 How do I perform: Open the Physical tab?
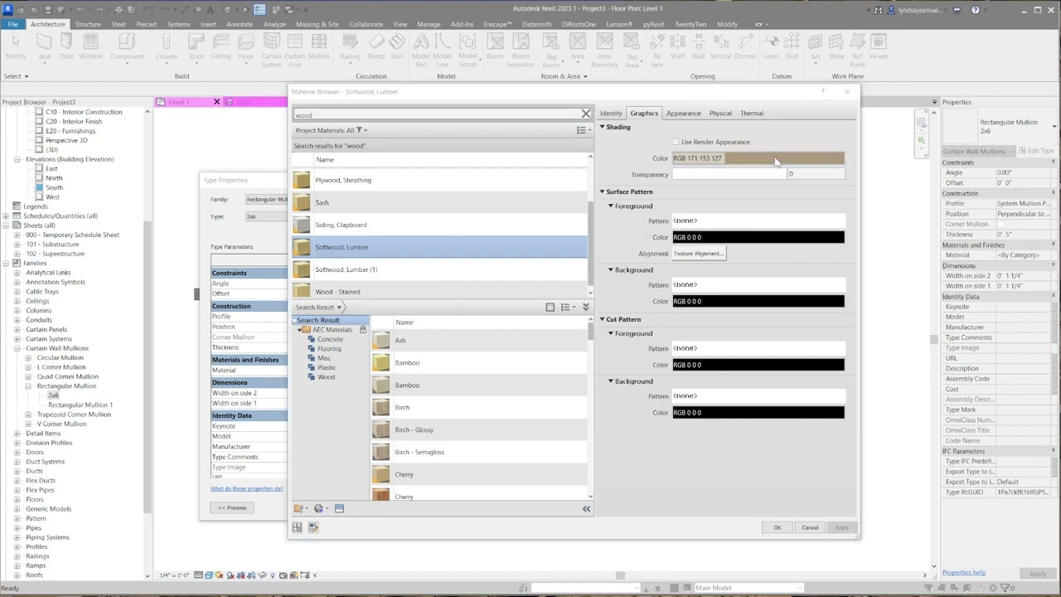click(x=720, y=114)
